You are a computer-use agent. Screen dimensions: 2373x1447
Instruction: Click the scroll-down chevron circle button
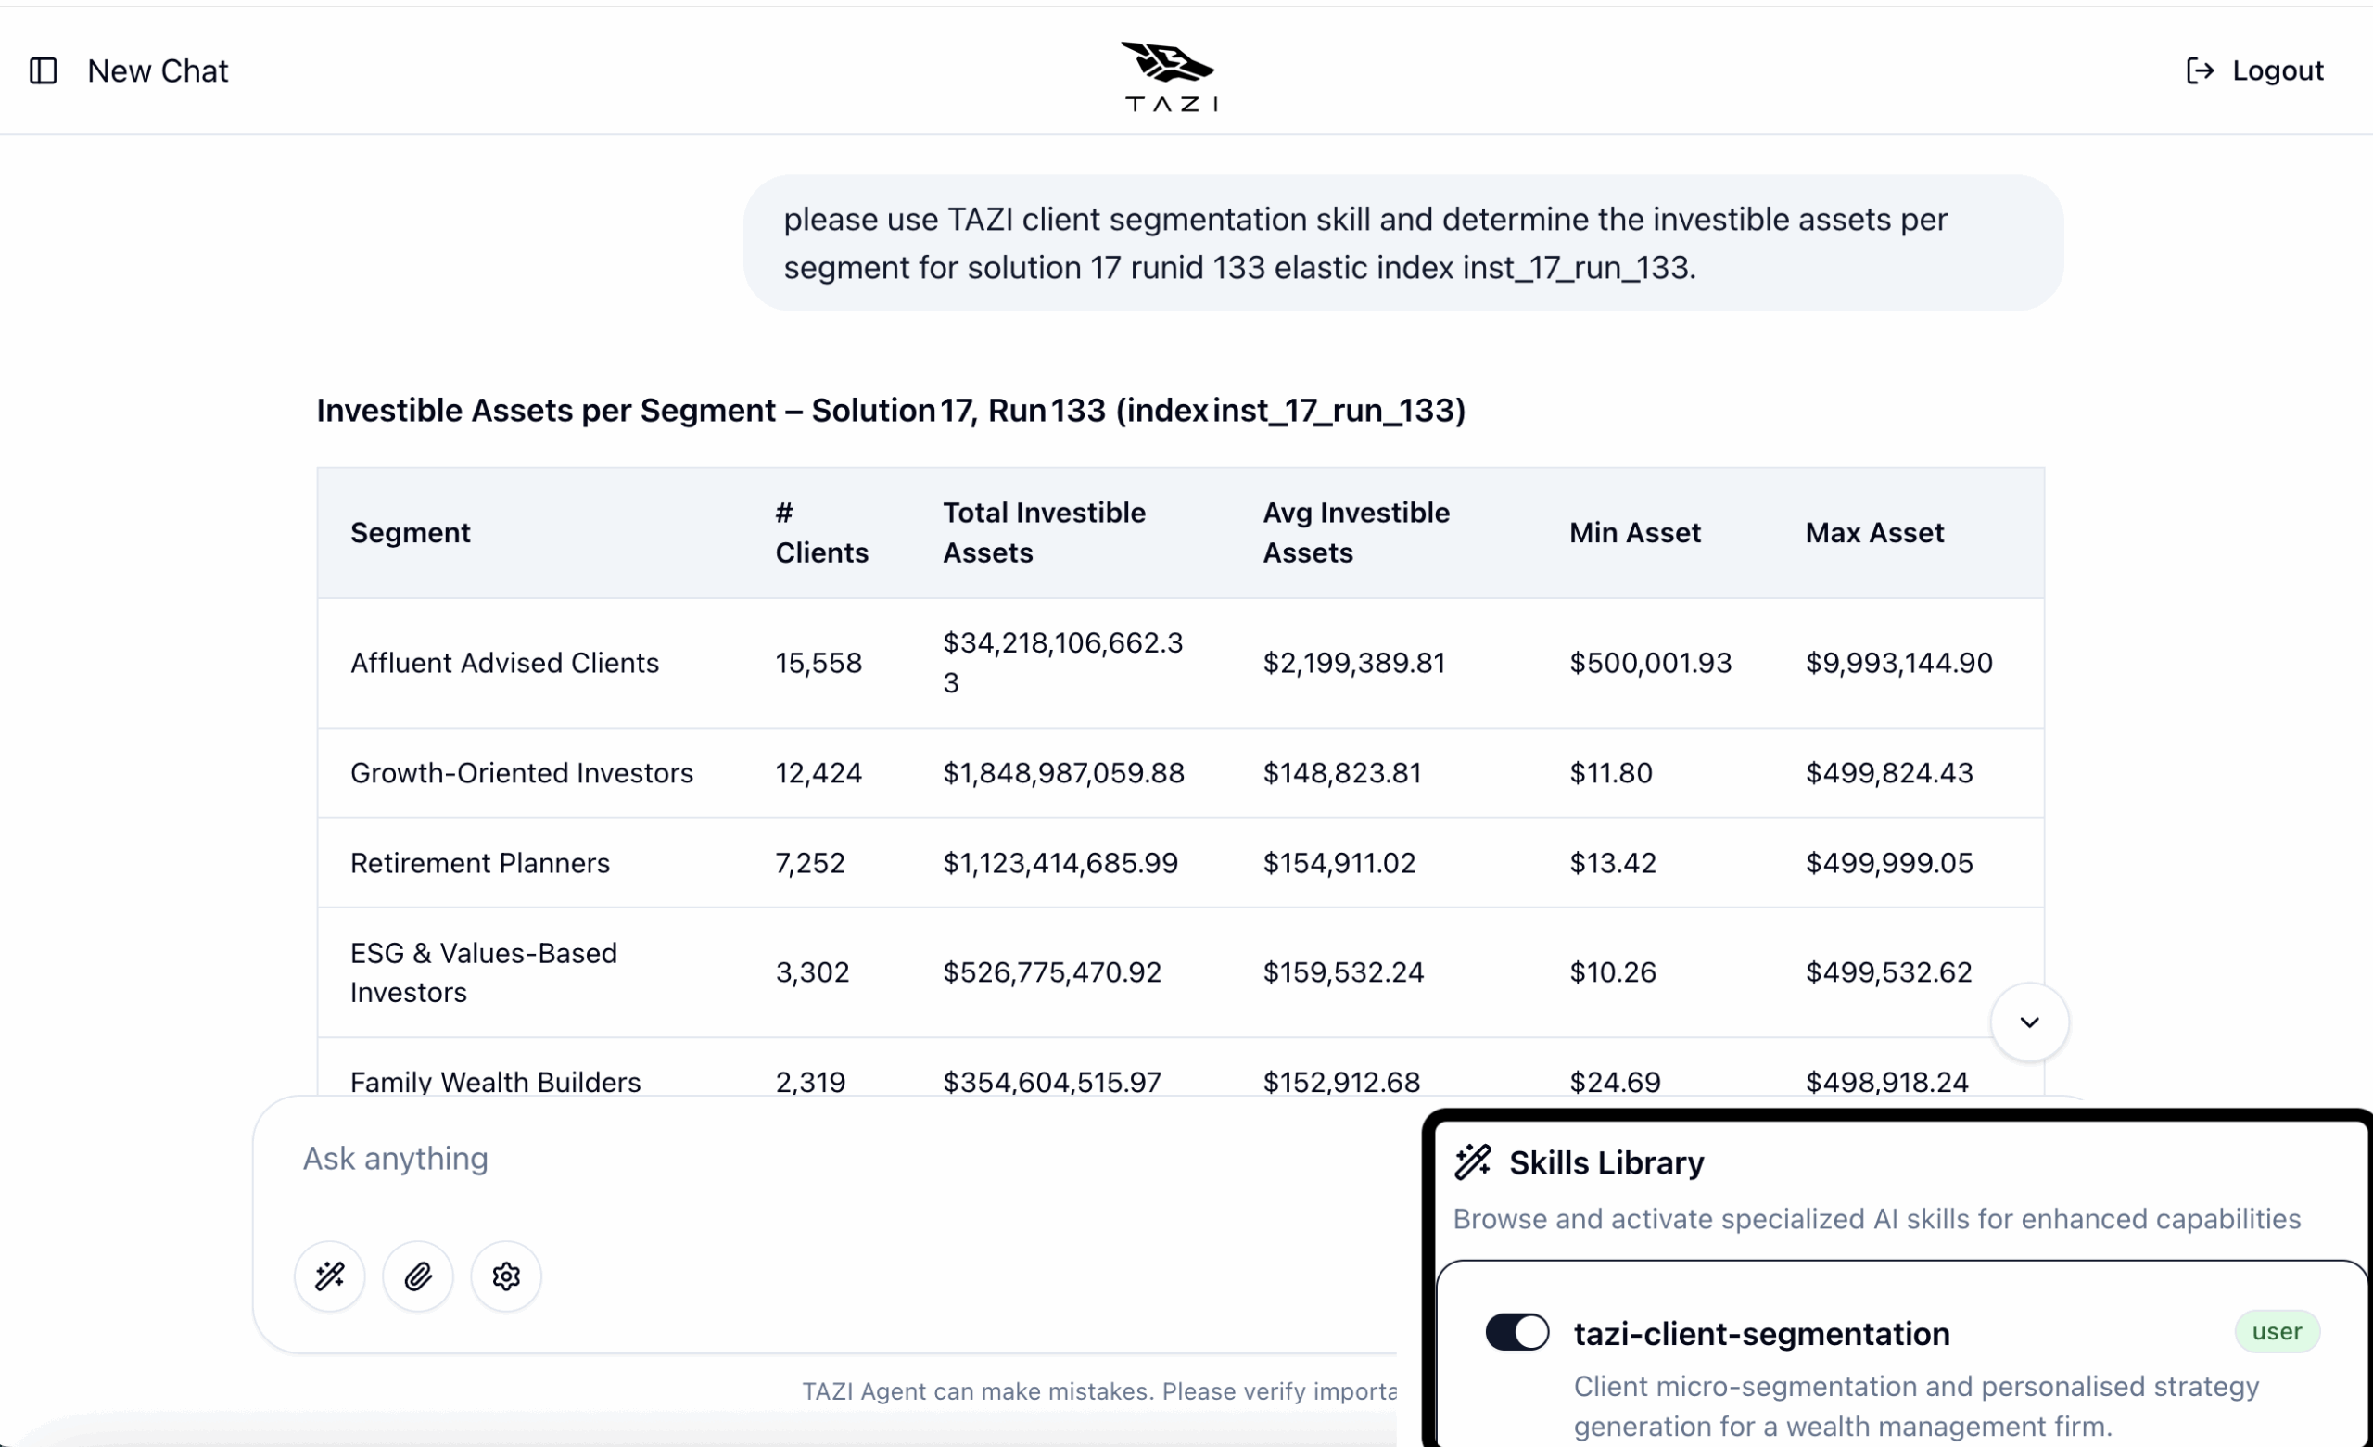pyautogui.click(x=2029, y=1022)
